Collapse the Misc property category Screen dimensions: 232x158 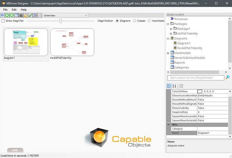click(x=168, y=124)
